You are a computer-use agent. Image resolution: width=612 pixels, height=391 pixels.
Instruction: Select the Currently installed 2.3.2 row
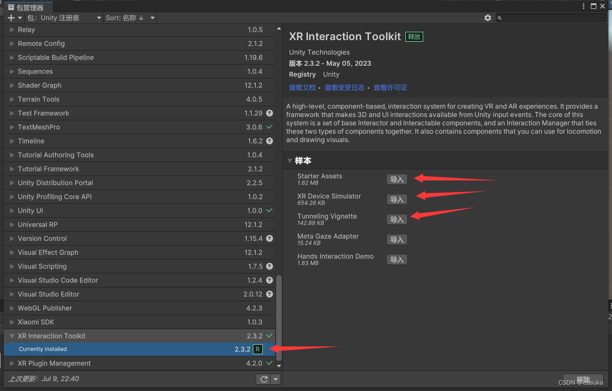pyautogui.click(x=139, y=349)
